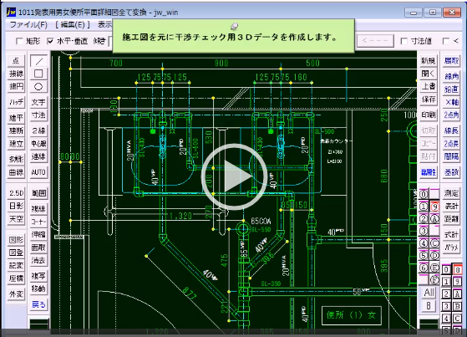Select the rectangle drawing tool icon
The image size is (467, 337).
click(38, 74)
